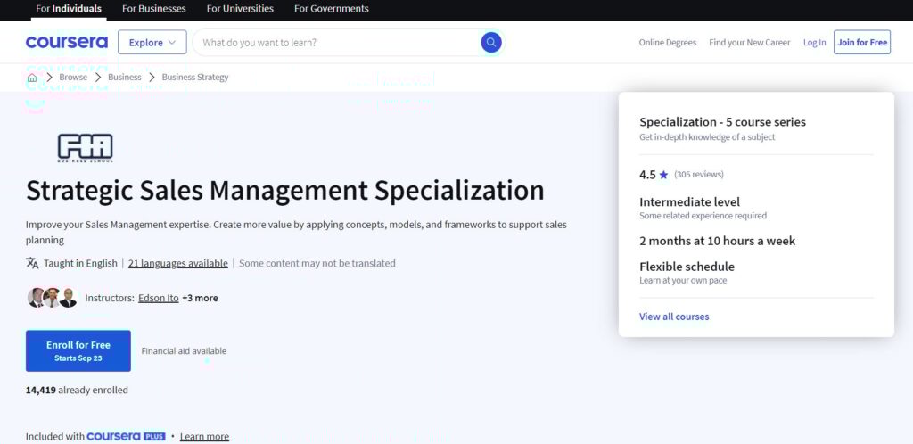Open the Browse breadcrumb
The height and width of the screenshot is (444, 913).
click(73, 78)
